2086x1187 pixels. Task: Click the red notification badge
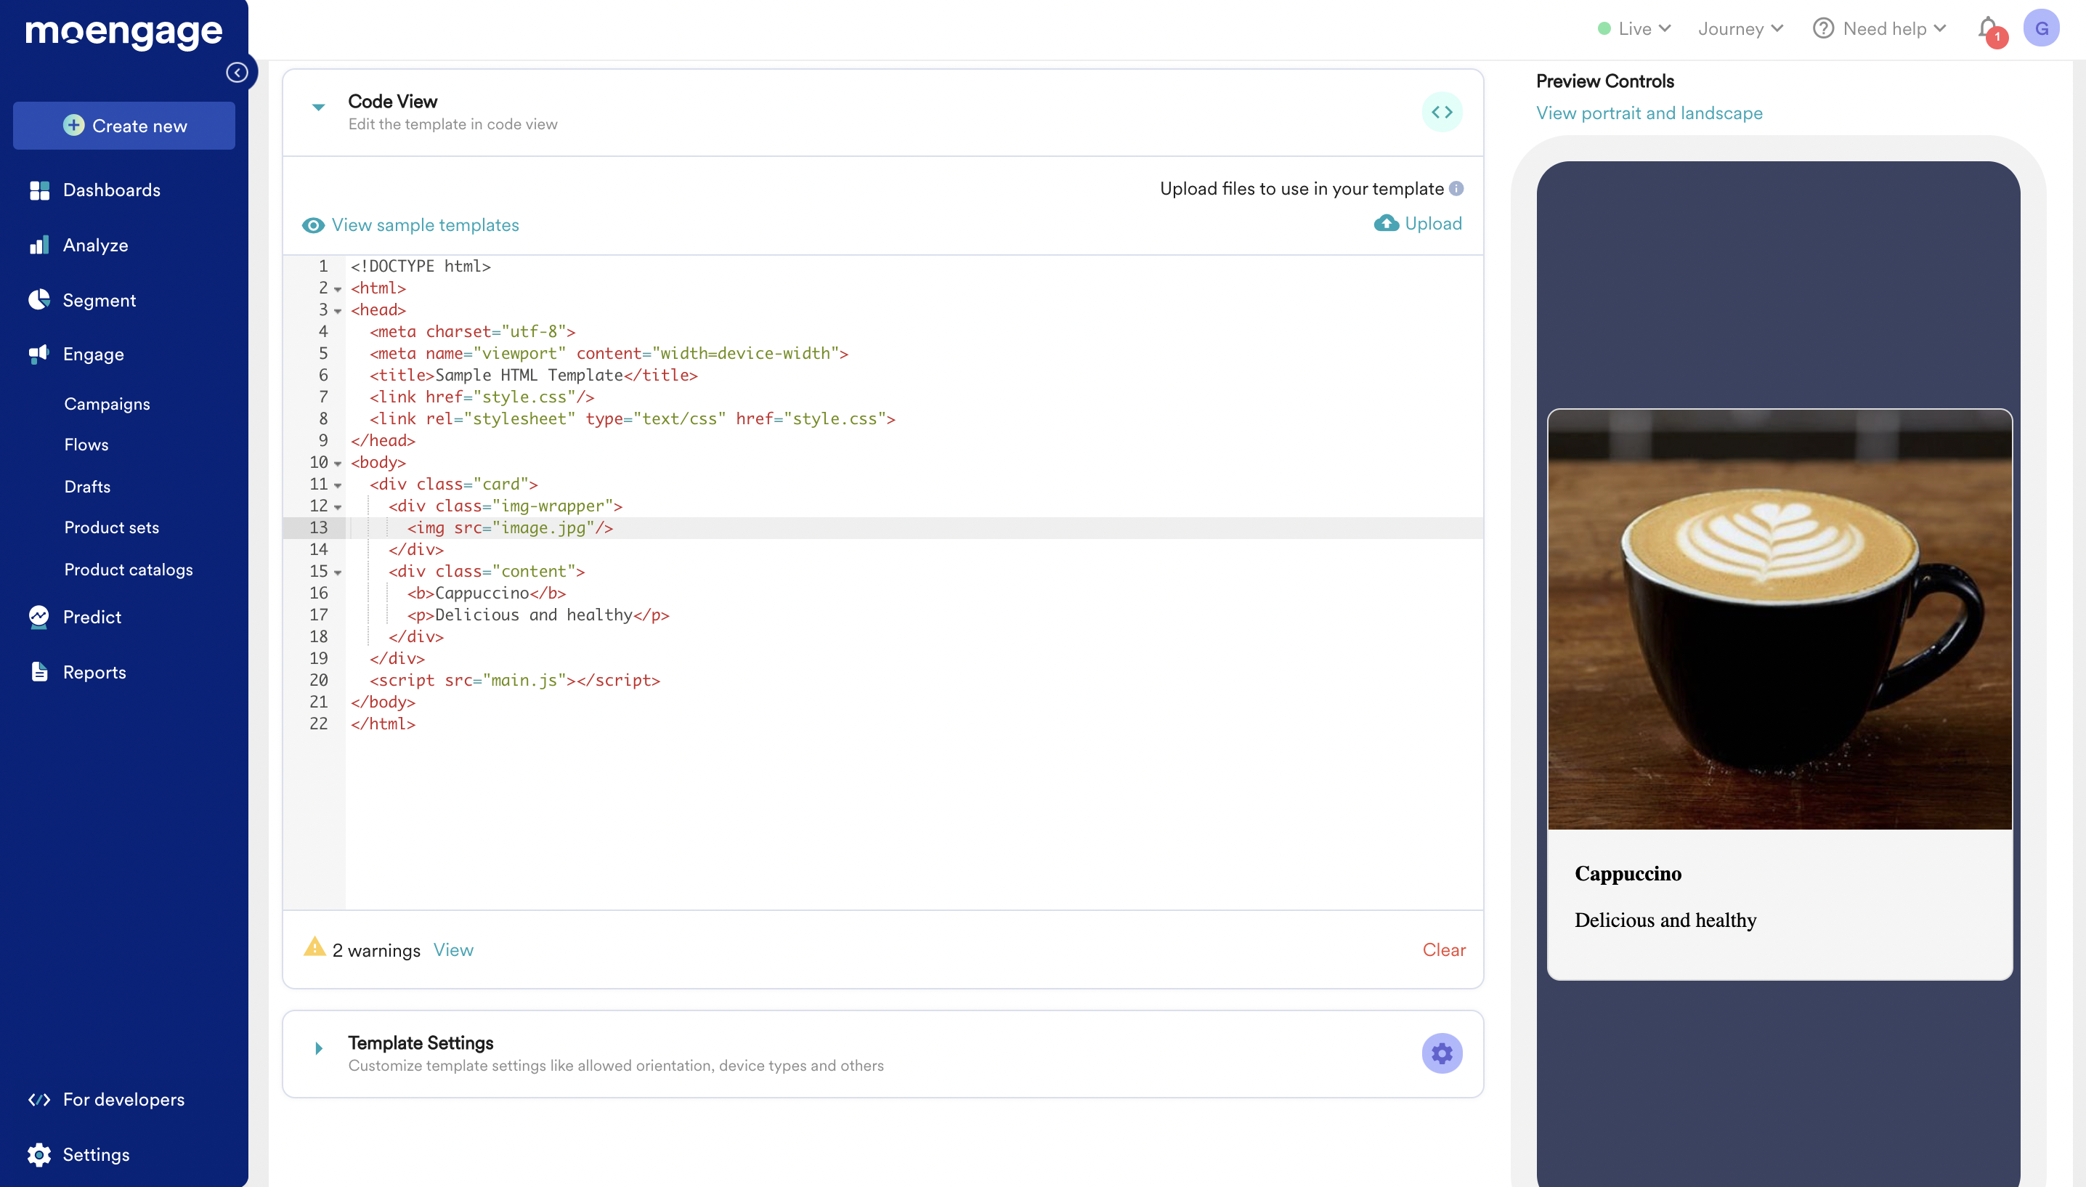[x=1997, y=37]
